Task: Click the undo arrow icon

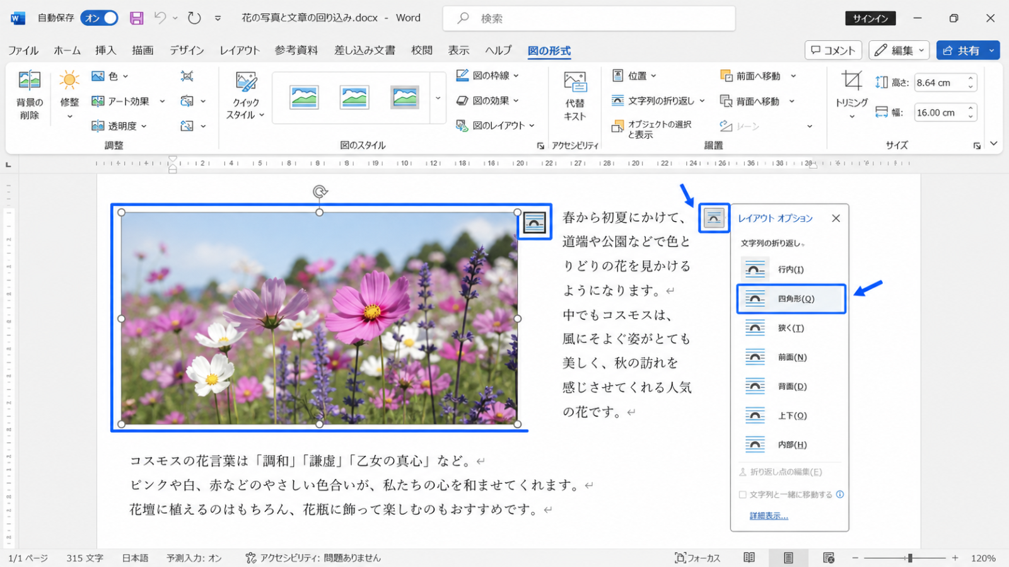Action: [160, 18]
